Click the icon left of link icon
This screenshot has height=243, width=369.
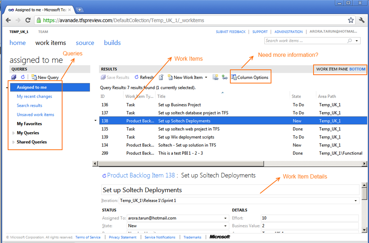[215, 77]
